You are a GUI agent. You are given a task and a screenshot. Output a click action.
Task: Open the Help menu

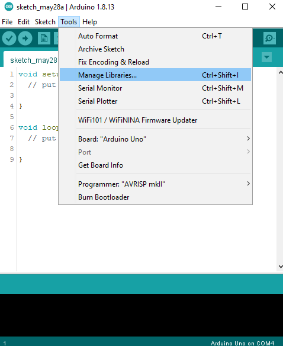[89, 22]
